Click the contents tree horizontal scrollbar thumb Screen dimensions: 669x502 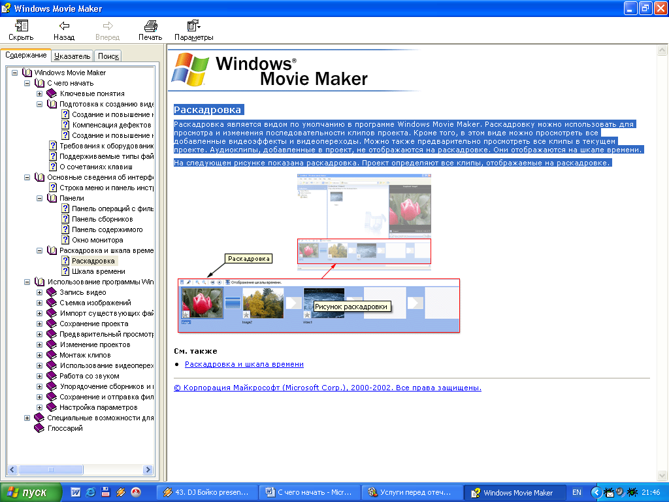coord(50,469)
